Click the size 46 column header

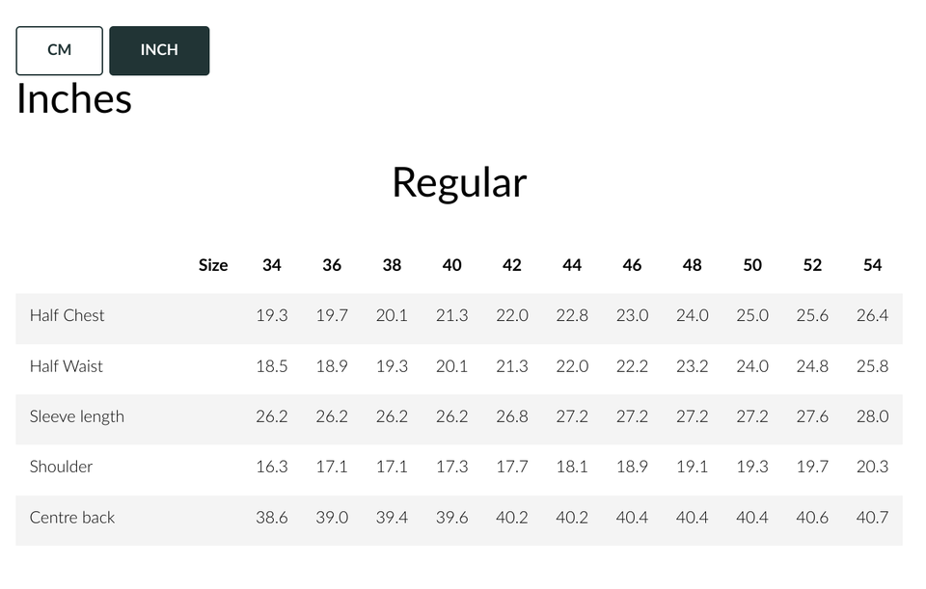[x=632, y=265]
